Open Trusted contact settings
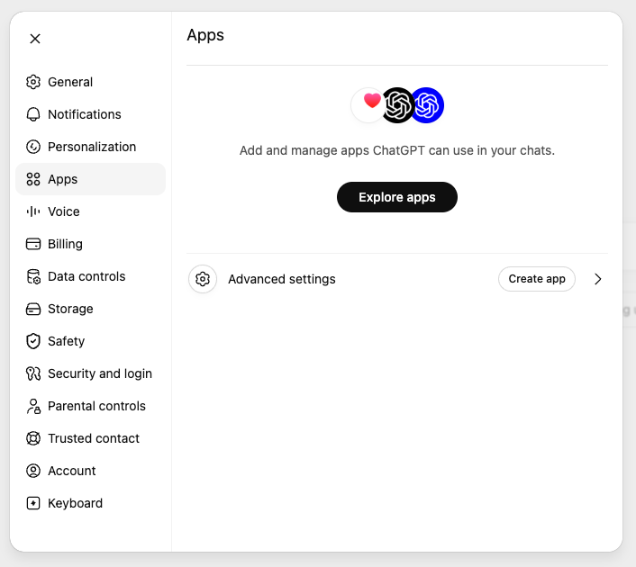636x567 pixels. pos(90,438)
